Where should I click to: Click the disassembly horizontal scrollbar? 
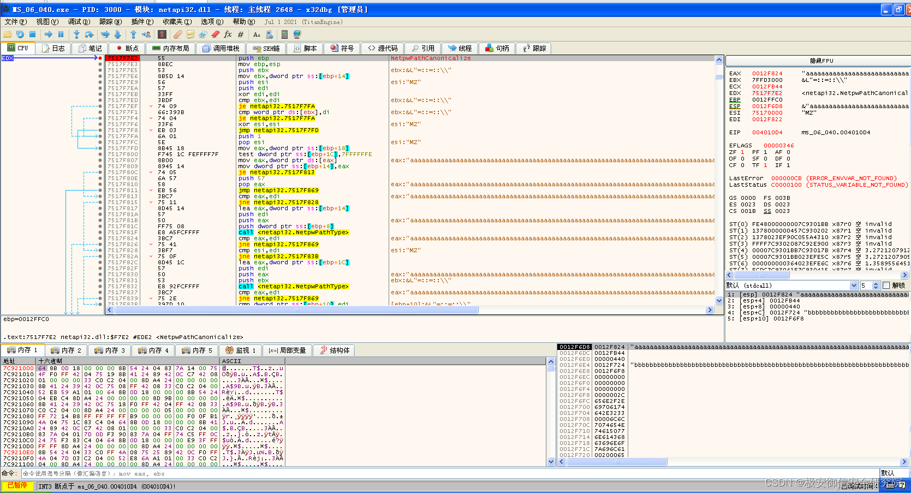[x=410, y=310]
